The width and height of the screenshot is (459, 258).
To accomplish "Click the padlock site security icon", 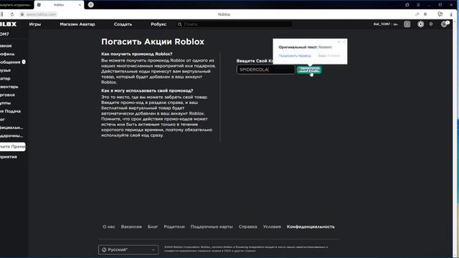I will pos(22,14).
